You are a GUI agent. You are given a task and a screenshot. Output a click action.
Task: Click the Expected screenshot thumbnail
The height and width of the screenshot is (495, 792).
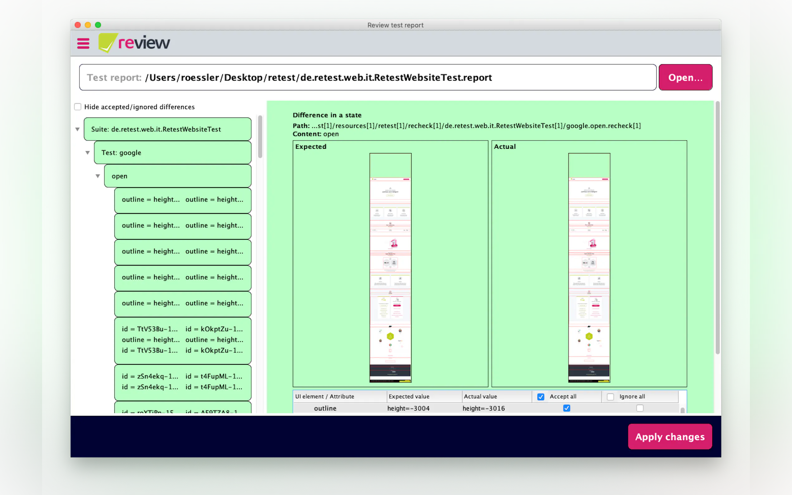[390, 267]
